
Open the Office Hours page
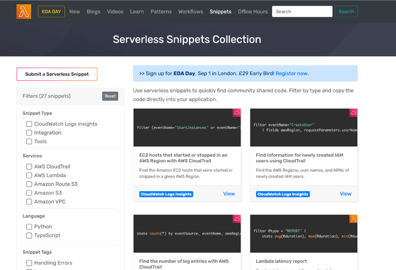click(253, 12)
